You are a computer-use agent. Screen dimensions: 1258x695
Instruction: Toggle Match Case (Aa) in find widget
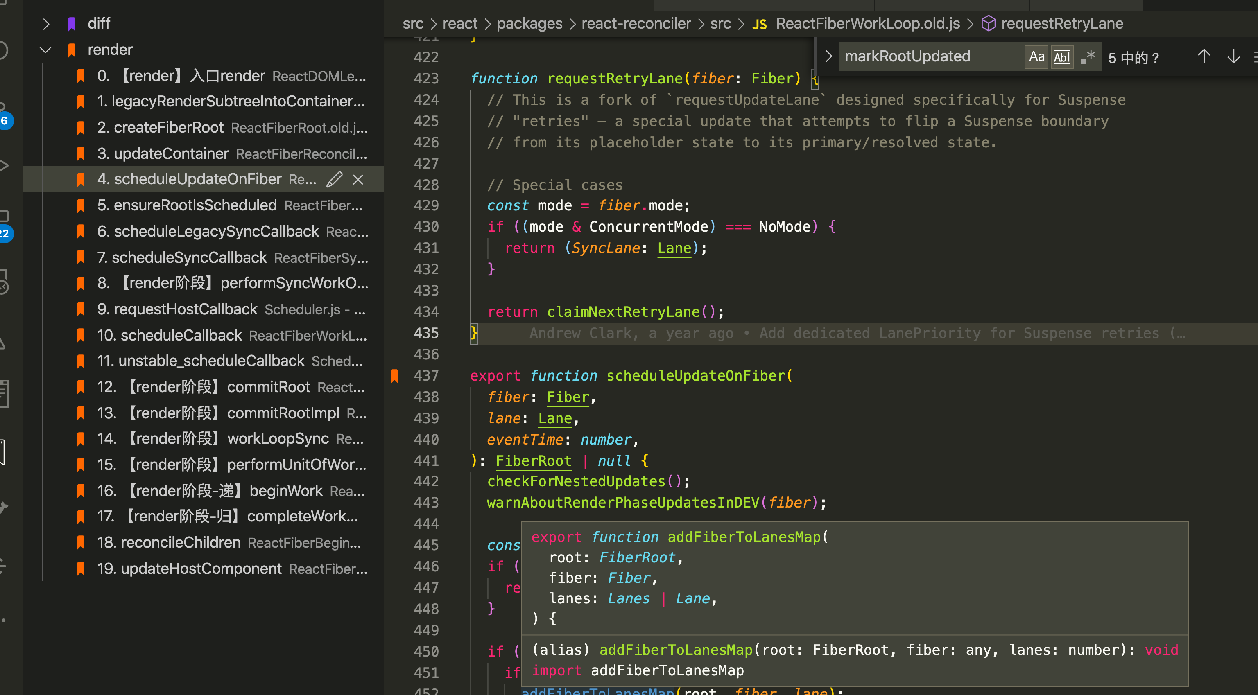pyautogui.click(x=1036, y=57)
